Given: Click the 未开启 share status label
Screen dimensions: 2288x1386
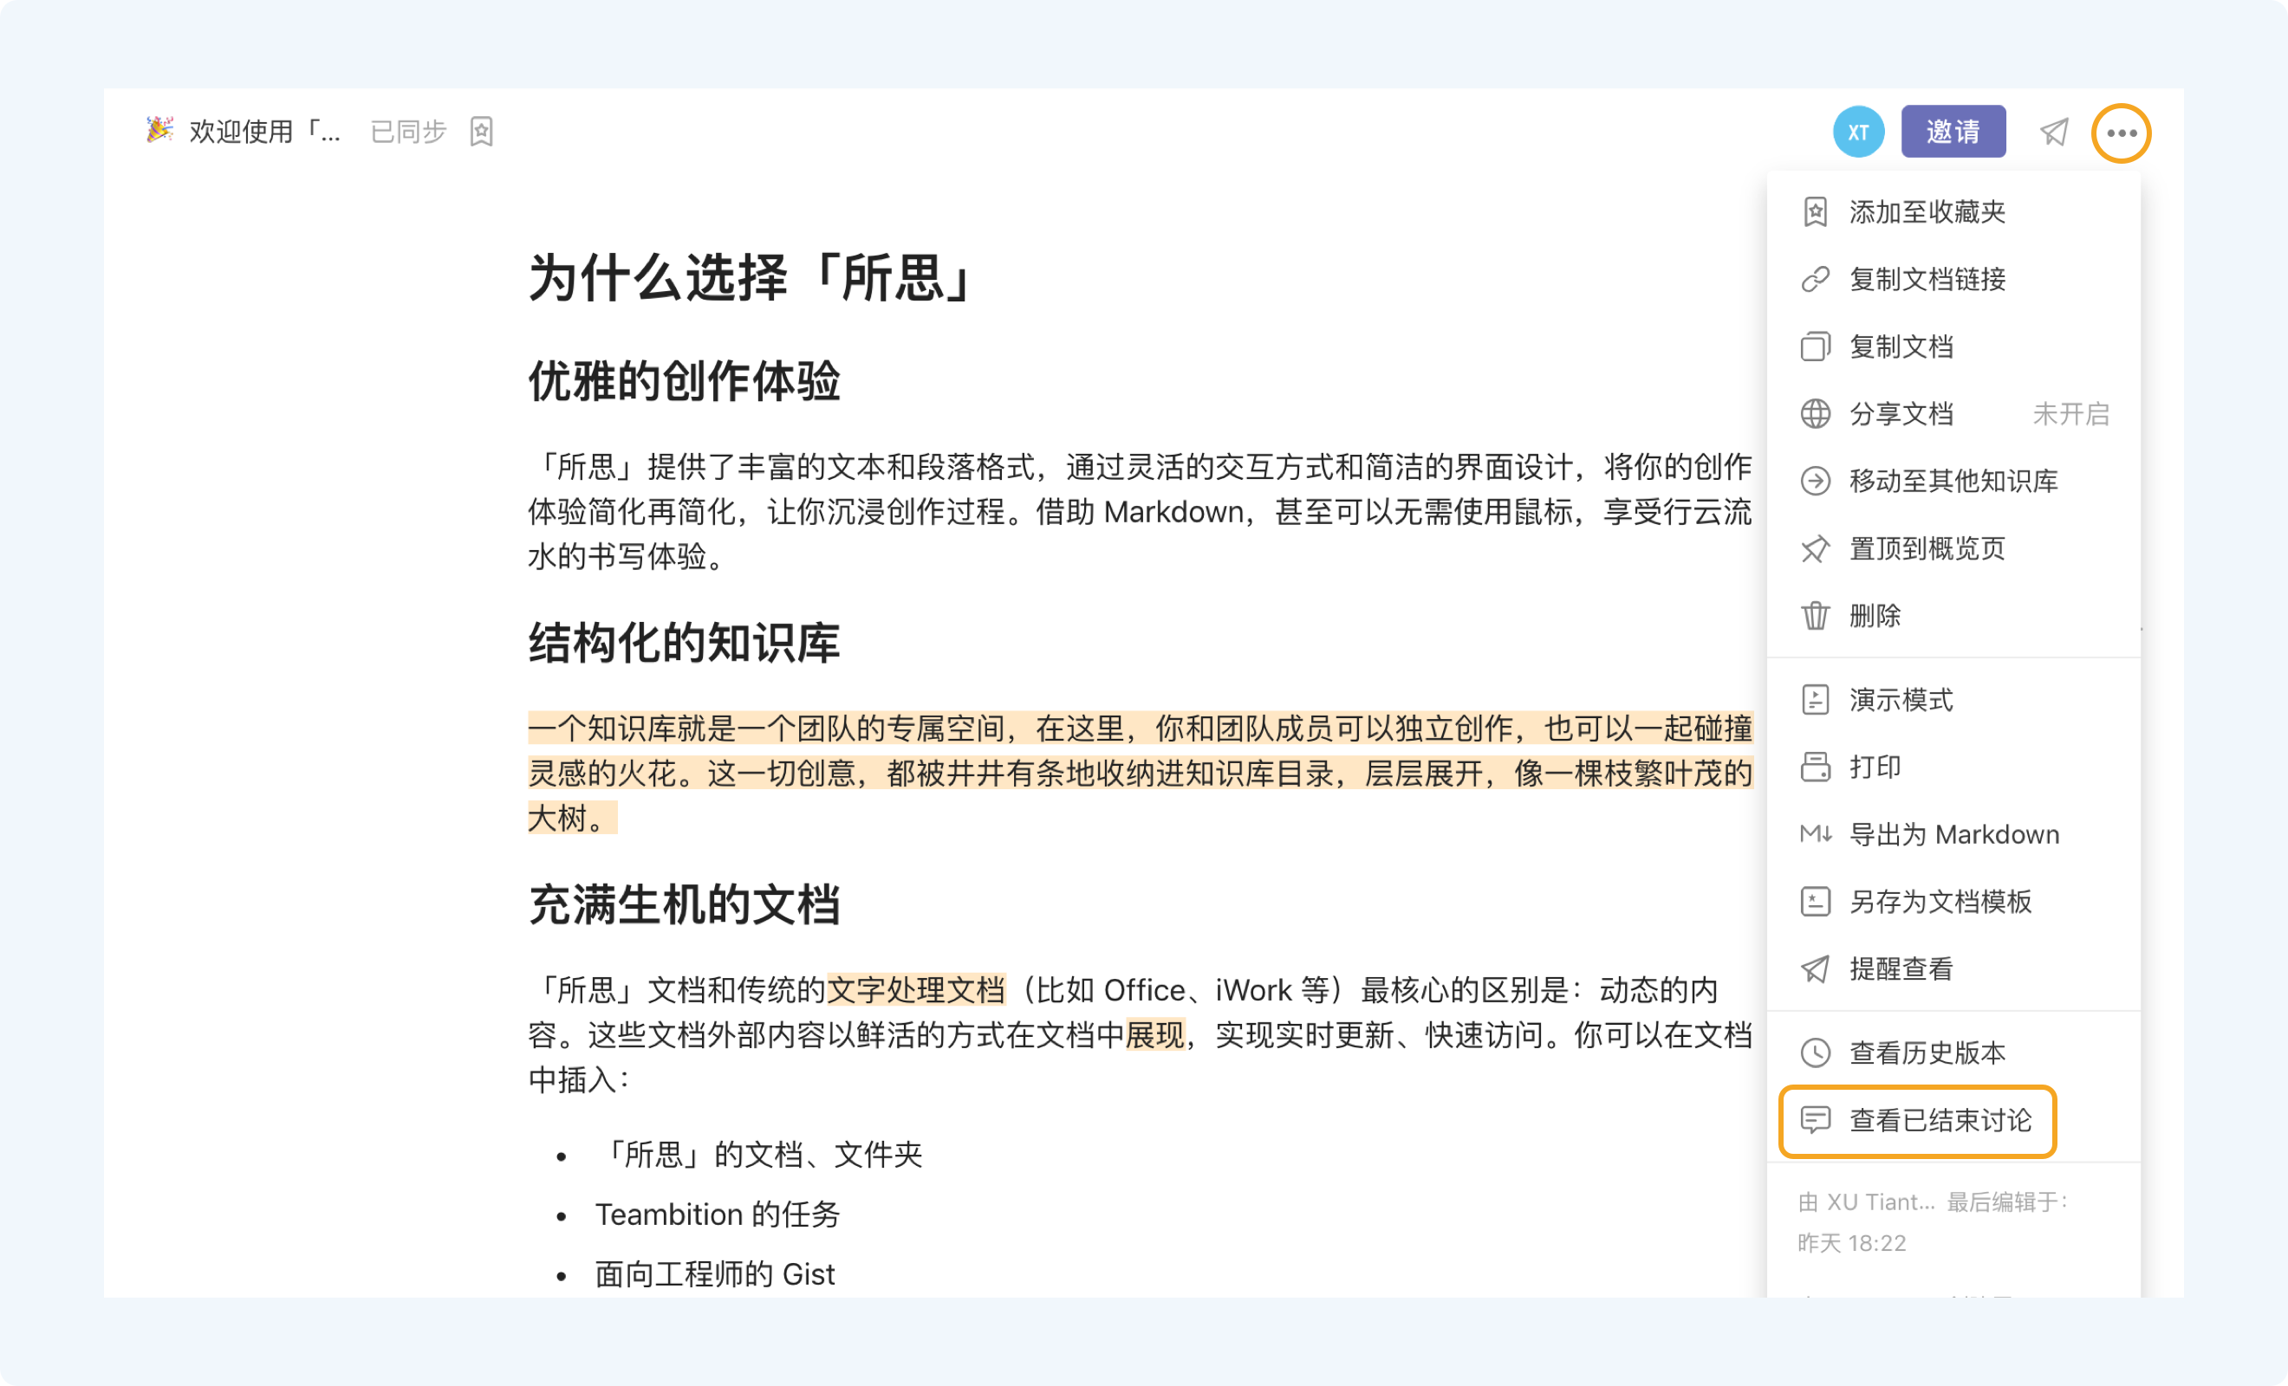Looking at the screenshot, I should tap(2070, 414).
